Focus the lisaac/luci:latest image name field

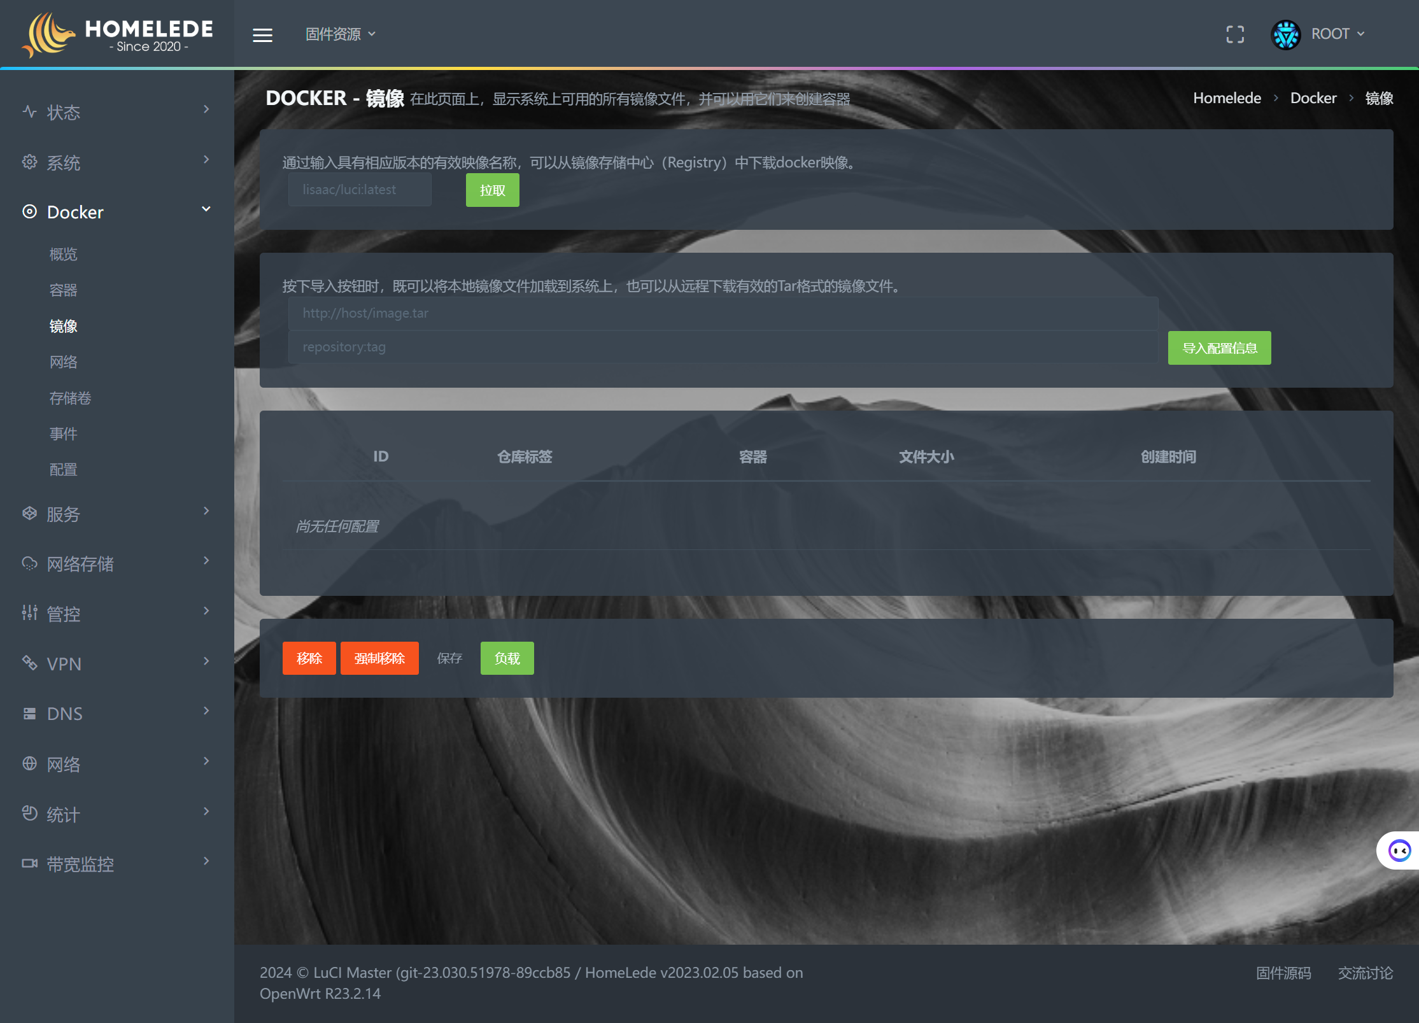point(360,190)
